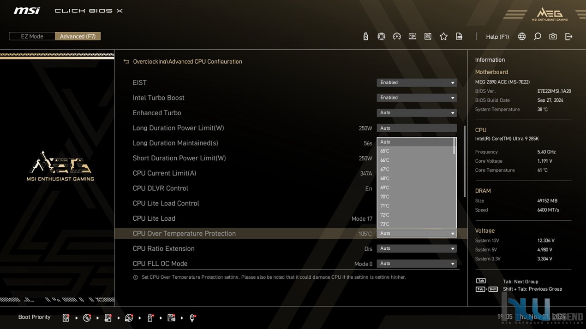Select the Long Duration Power Limit(W) row label
The image size is (586, 329).
[178, 128]
